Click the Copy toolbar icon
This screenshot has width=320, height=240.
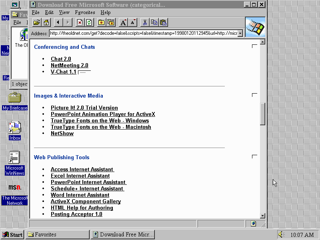[x=154, y=22]
